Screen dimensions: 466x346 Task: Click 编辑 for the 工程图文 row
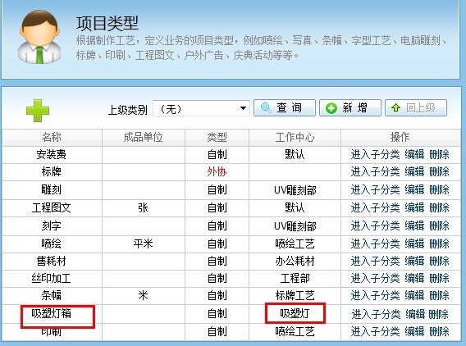[414, 207]
